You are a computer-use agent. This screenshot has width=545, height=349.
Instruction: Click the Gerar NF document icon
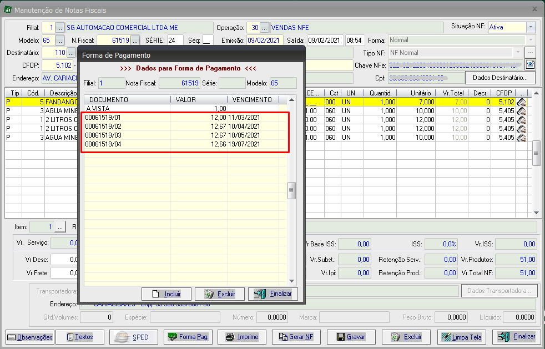(283, 337)
